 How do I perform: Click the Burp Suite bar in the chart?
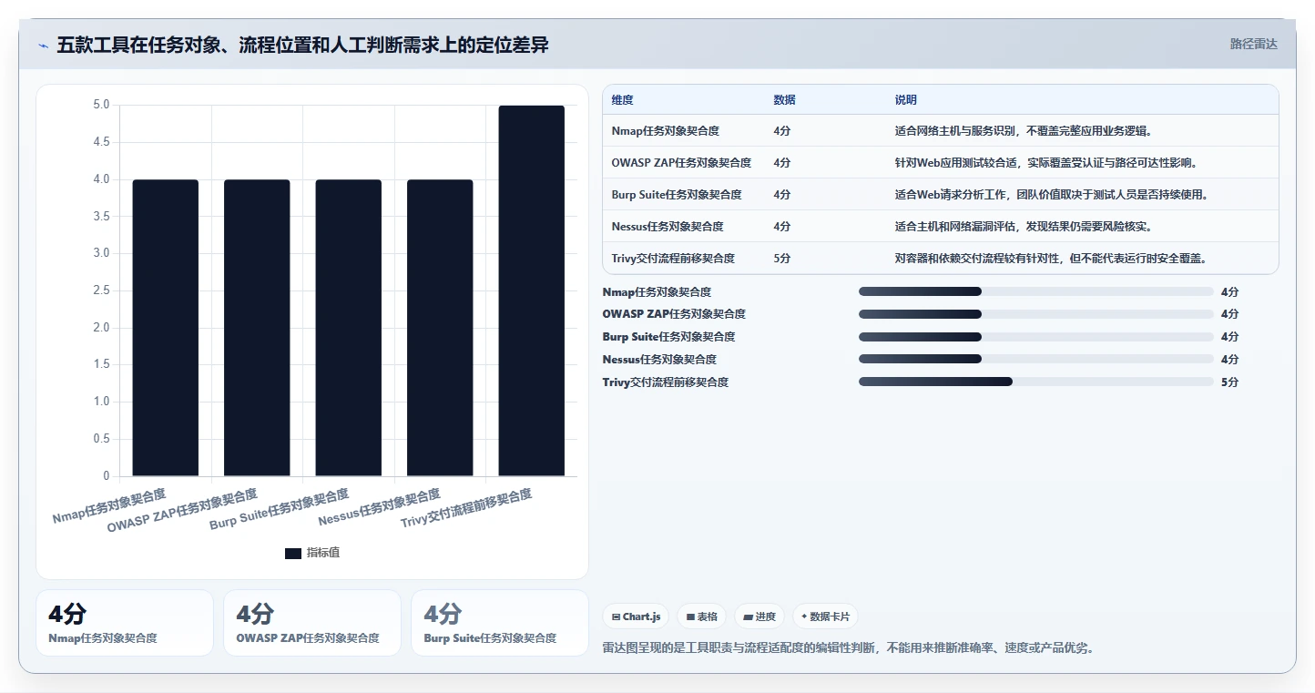[x=349, y=328]
